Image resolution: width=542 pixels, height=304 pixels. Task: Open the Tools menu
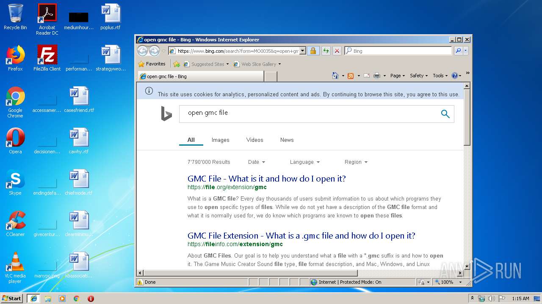tap(440, 76)
